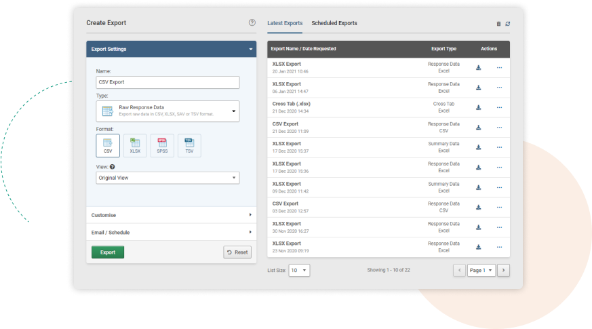Open the Original View dropdown
Viewport: 592px width, 329px height.
167,178
